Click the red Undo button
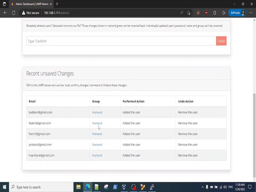 click(221, 41)
